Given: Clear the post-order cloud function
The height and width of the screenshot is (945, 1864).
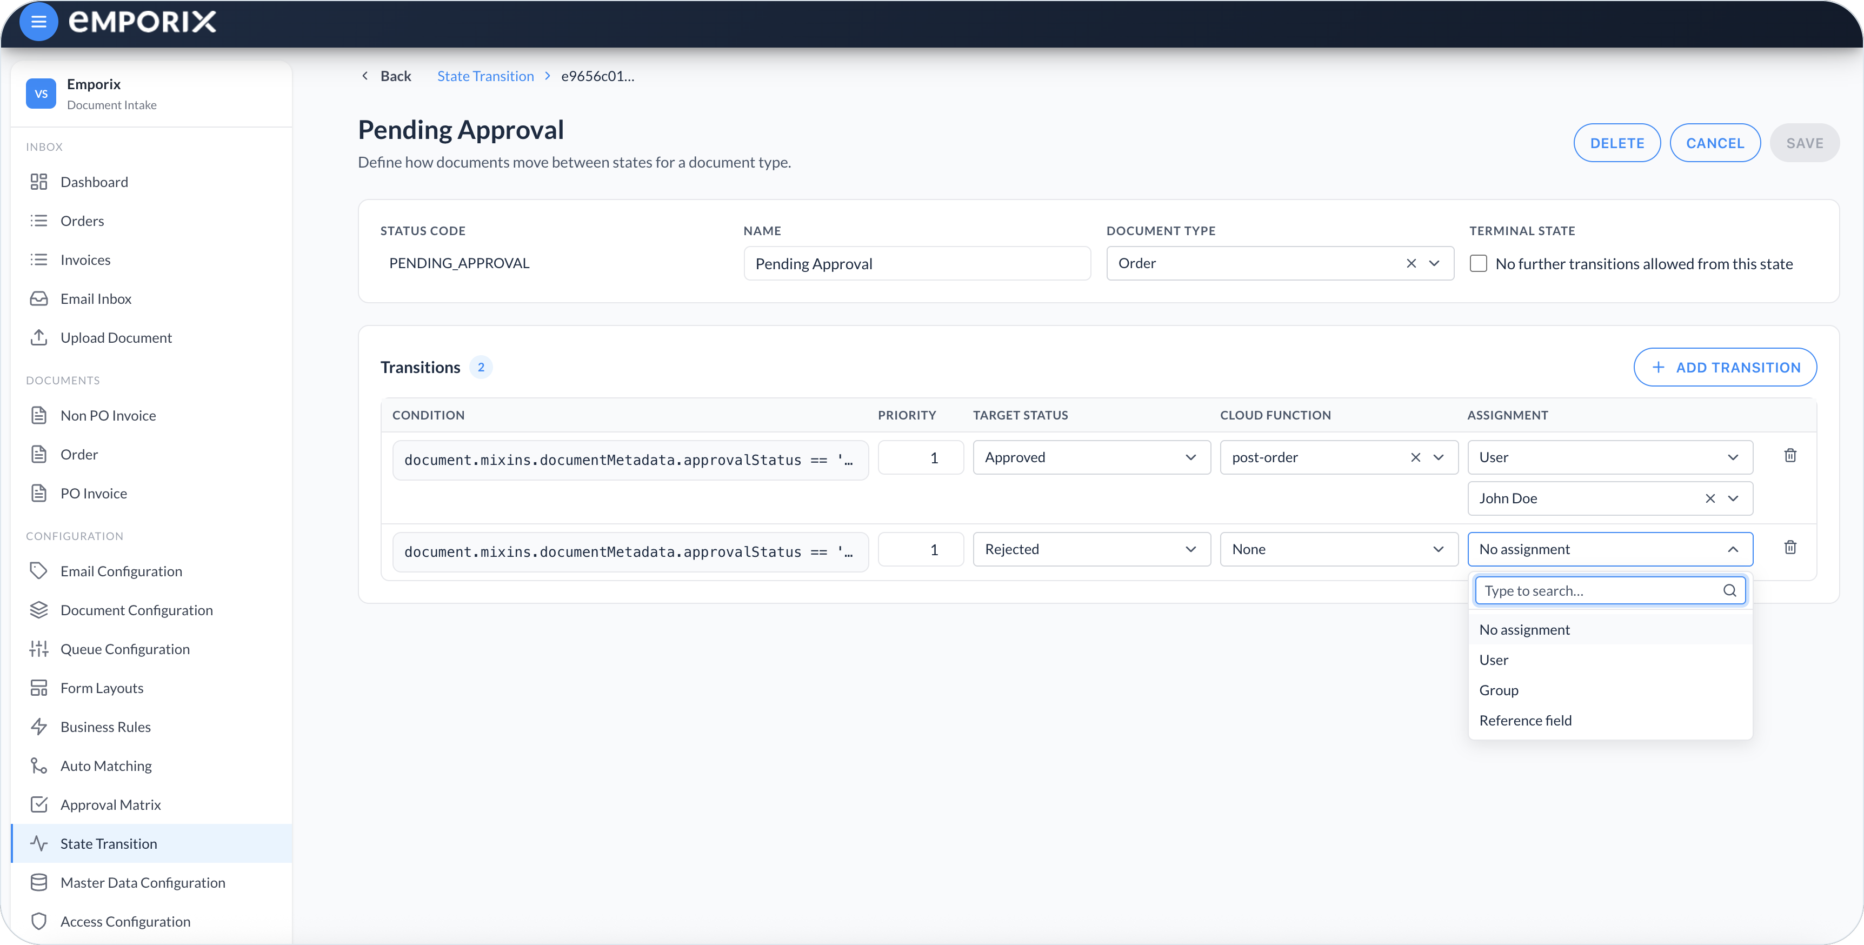Looking at the screenshot, I should coord(1415,457).
